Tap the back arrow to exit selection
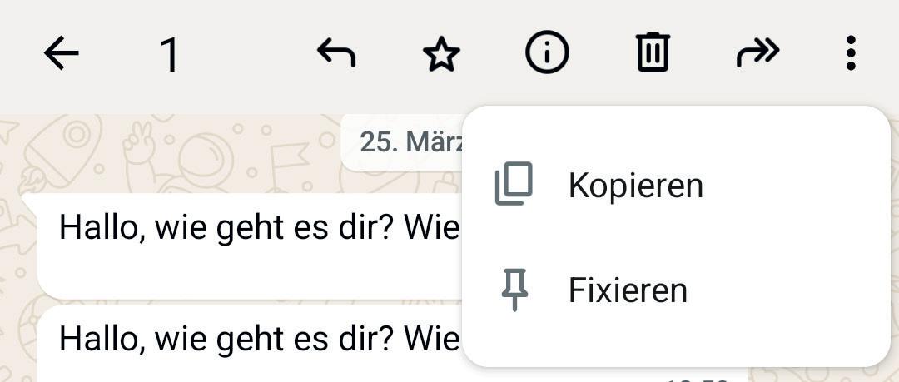This screenshot has width=899, height=382. pyautogui.click(x=61, y=54)
